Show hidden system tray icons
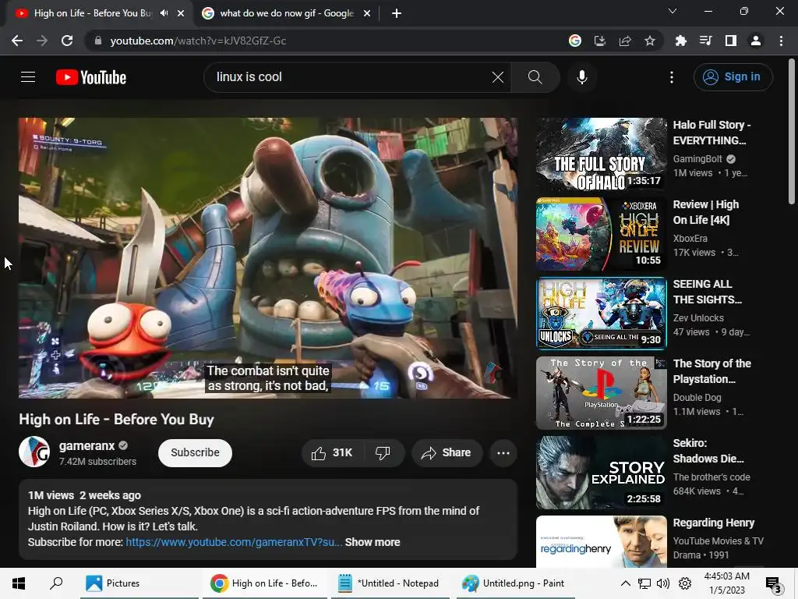 [626, 583]
